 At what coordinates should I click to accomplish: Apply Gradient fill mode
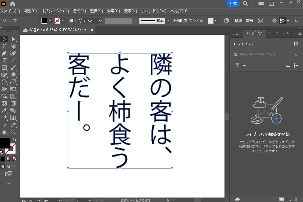tap(8, 159)
